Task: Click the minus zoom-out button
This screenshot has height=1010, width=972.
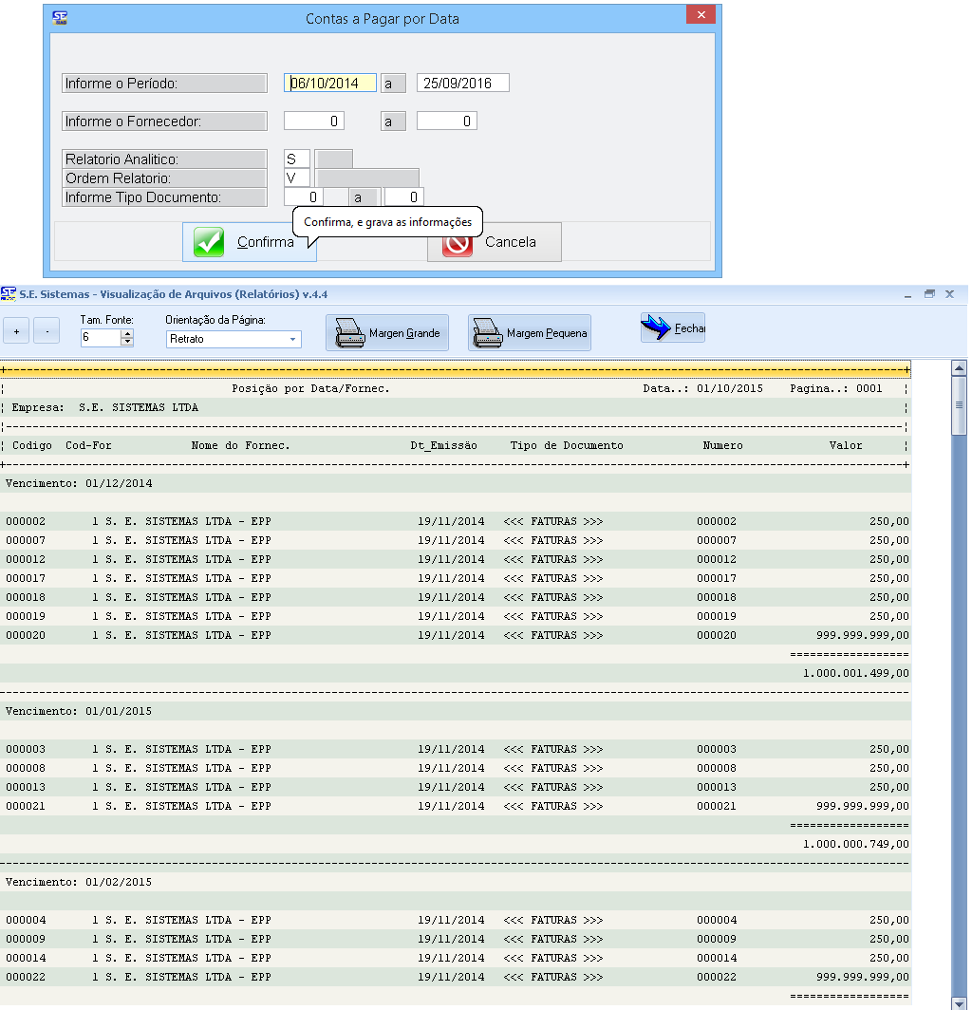Action: pos(47,331)
